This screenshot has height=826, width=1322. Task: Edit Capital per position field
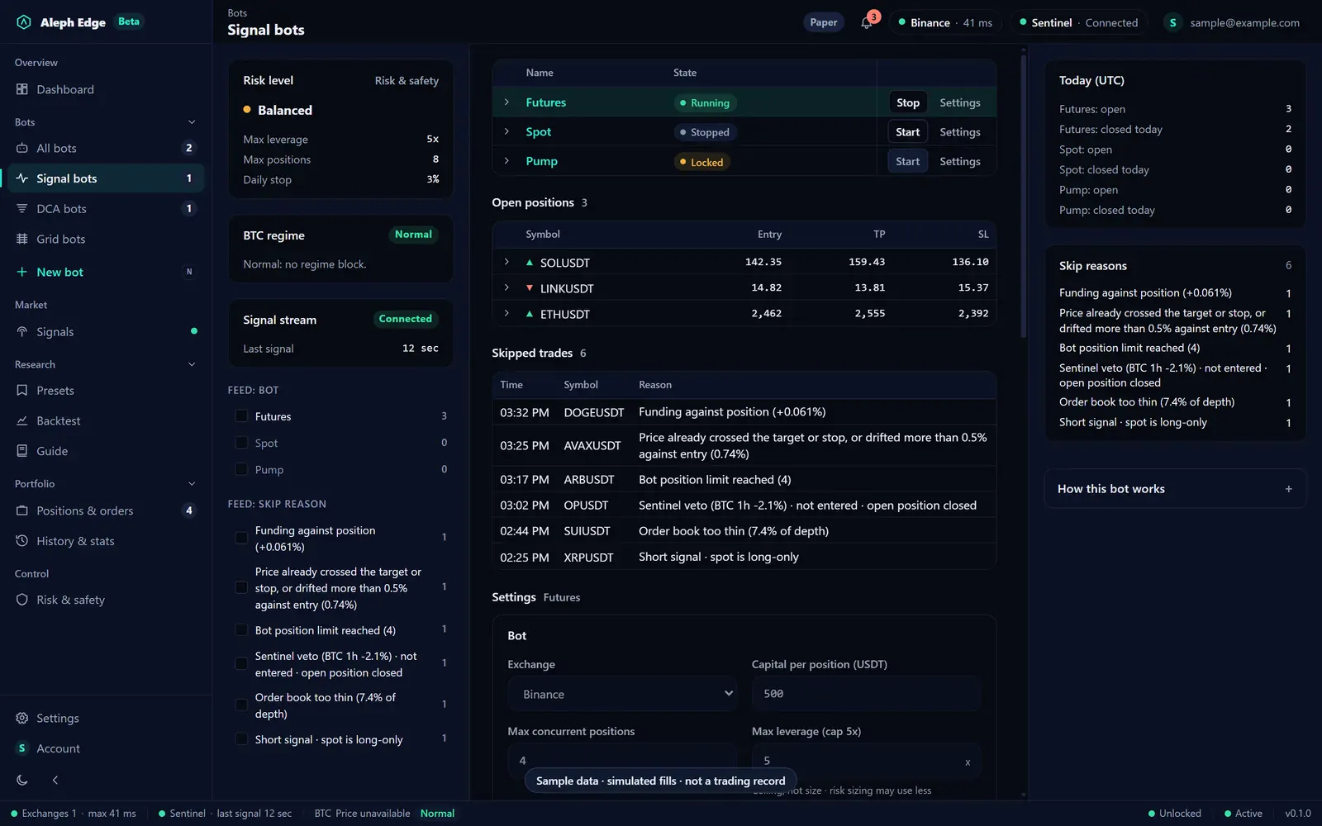pos(866,694)
